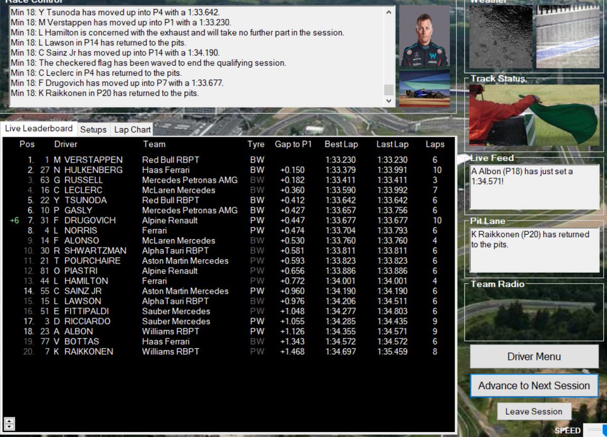The image size is (607, 437).
Task: Click the empty Team Radio panel
Action: [x=534, y=314]
